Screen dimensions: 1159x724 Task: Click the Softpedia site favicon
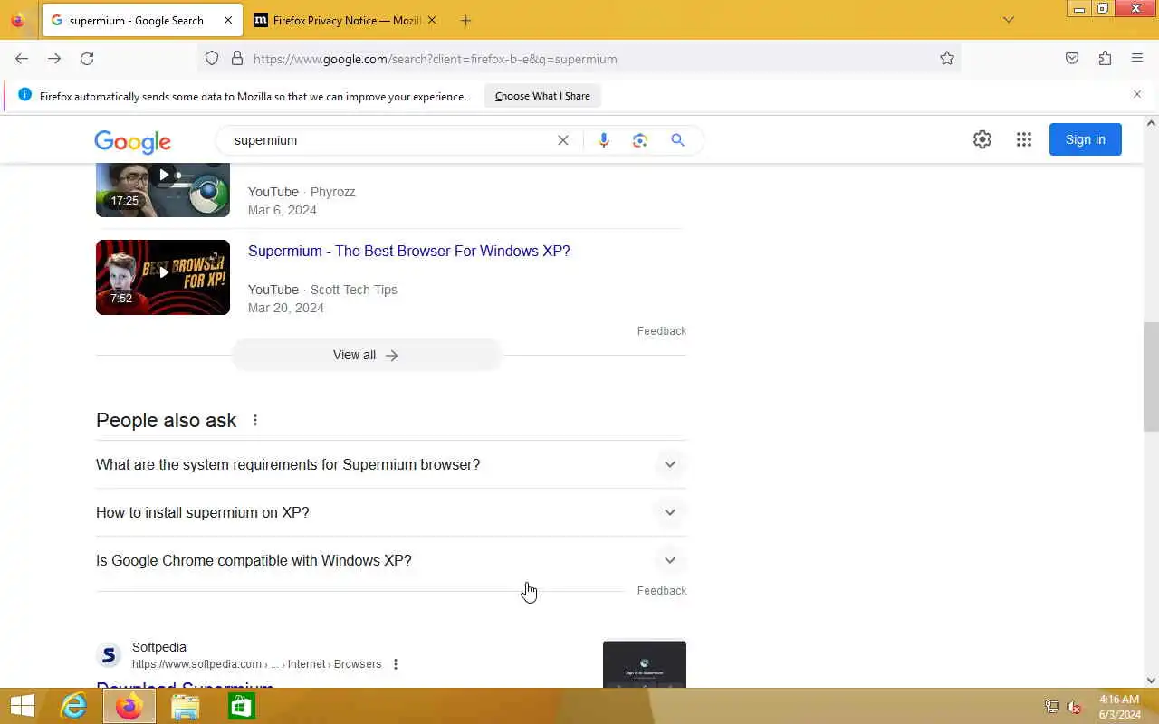[109, 655]
